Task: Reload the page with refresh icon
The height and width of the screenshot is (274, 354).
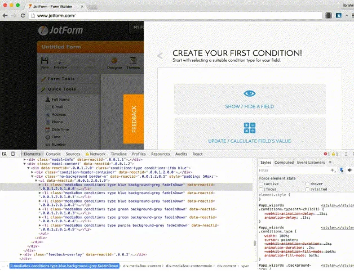Action: tap(23, 16)
